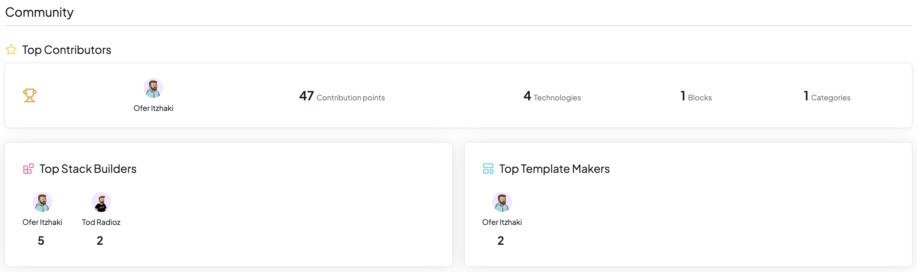
Task: Click the Community page heading
Action: tap(39, 12)
